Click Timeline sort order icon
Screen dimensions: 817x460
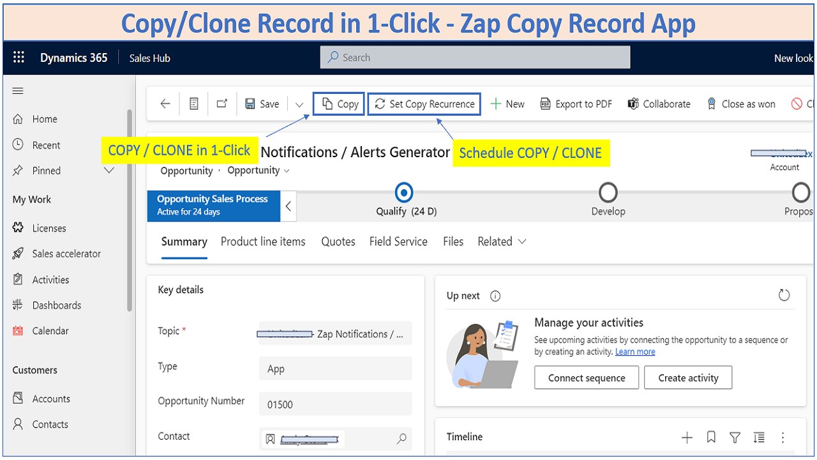point(759,437)
